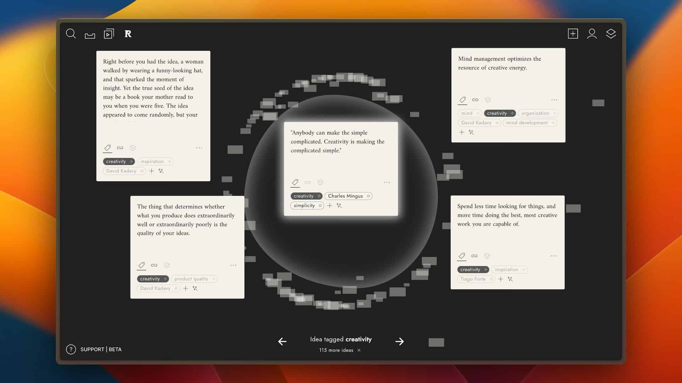The width and height of the screenshot is (682, 383).
Task: Open the profile icon in the top-right
Action: tap(592, 34)
